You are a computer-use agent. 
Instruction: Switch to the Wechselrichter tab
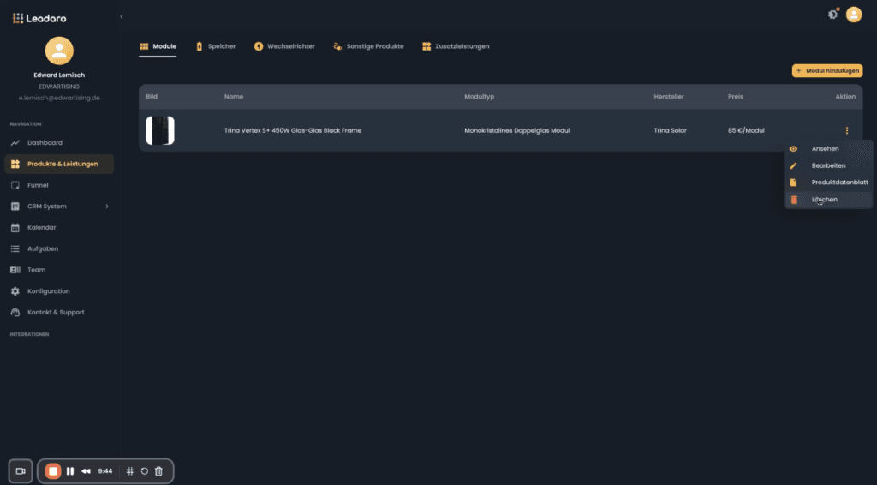click(284, 46)
